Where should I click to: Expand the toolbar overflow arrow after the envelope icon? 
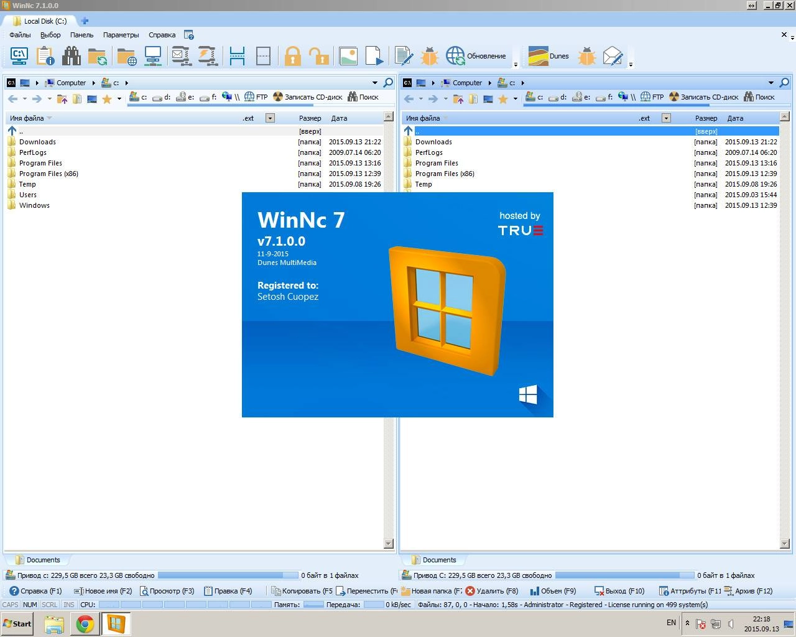(631, 65)
